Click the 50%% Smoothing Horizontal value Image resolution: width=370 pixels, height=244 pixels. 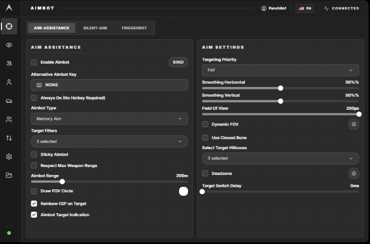point(352,82)
